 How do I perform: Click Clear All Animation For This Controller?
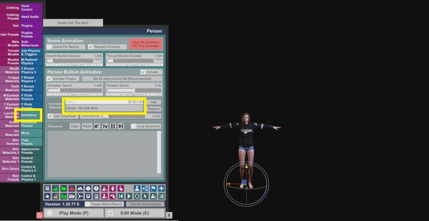(146, 44)
